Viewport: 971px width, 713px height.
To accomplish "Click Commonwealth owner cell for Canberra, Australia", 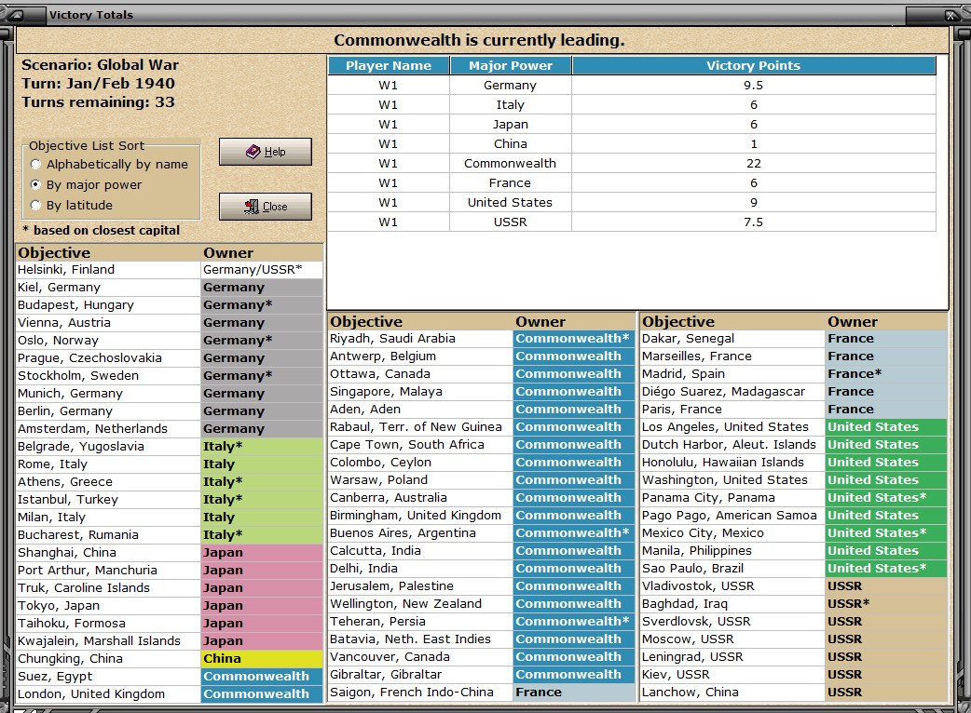I will coord(574,498).
